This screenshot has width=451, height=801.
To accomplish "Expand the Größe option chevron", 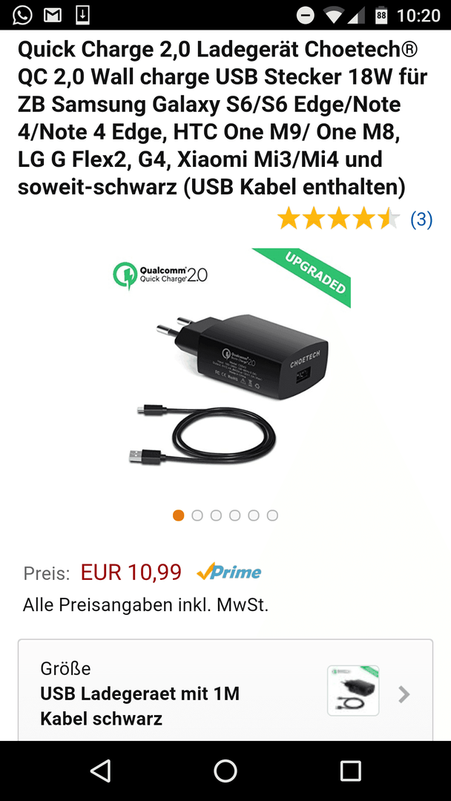I will click(404, 694).
